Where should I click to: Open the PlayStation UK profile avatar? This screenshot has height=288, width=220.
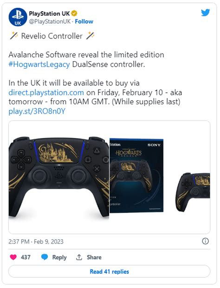(18, 17)
